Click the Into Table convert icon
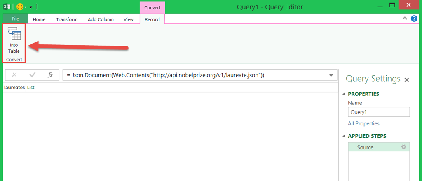Viewport: 422px width, 181px height. coord(14,41)
